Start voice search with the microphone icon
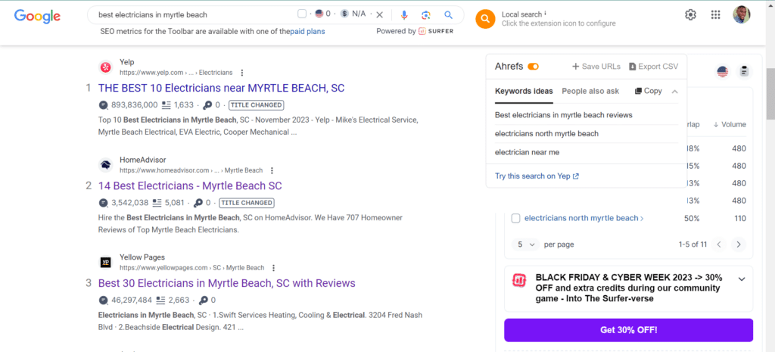775x352 pixels. [x=404, y=15]
